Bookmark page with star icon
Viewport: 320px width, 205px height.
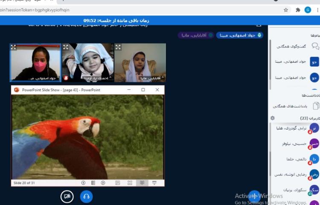point(286,10)
